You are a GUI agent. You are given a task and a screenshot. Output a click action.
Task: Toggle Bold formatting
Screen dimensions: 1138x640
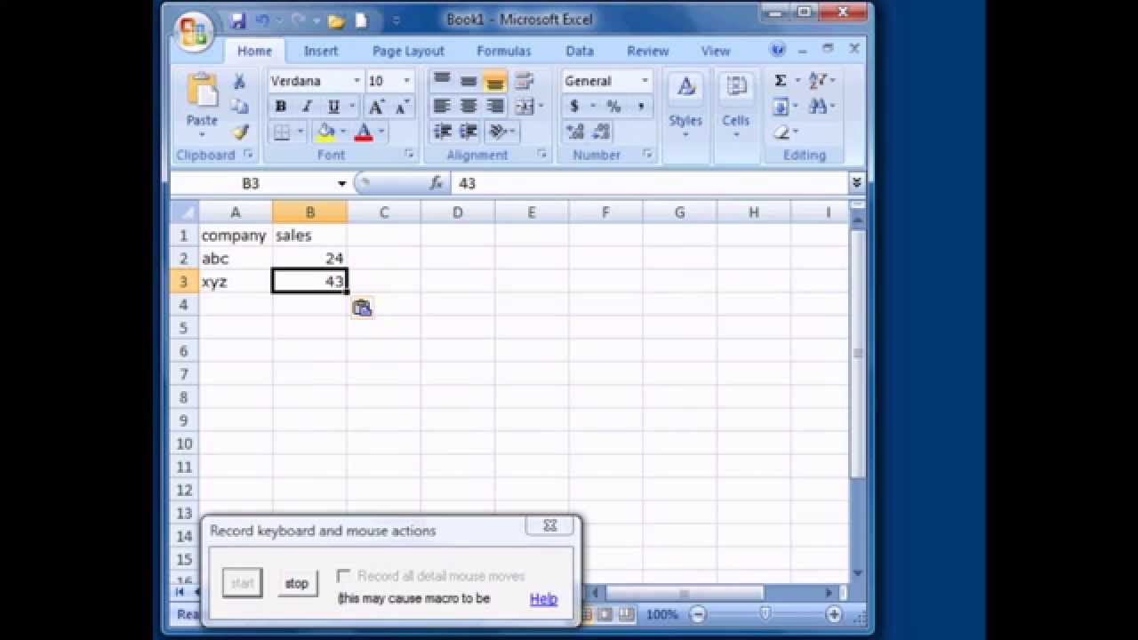(x=281, y=107)
